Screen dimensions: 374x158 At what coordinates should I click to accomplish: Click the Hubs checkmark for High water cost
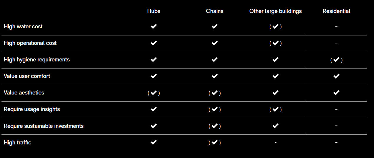click(x=154, y=26)
